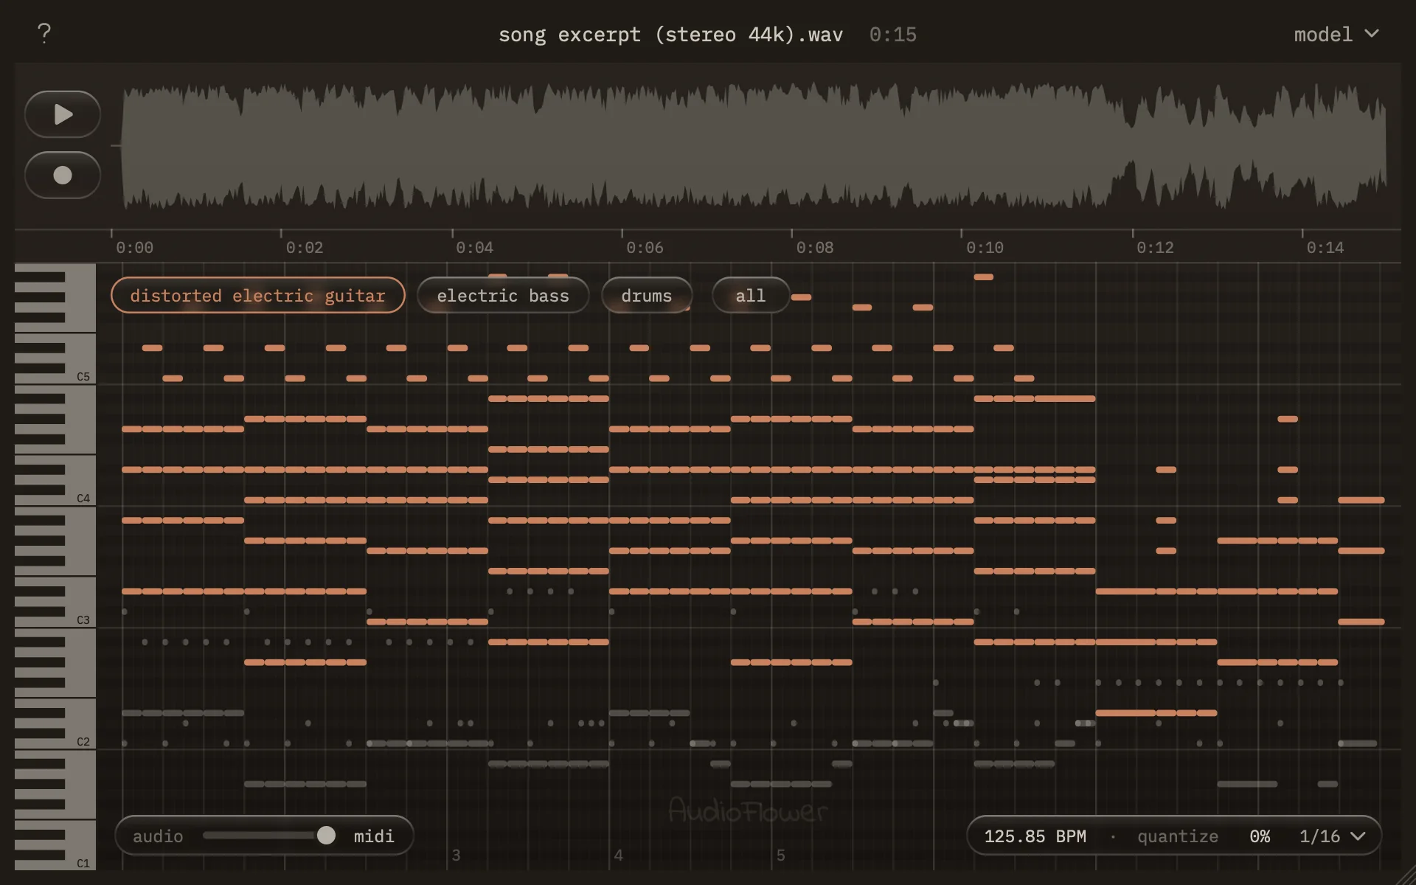Click bar number 5 marker
Viewport: 1416px width, 885px height.
tap(780, 855)
